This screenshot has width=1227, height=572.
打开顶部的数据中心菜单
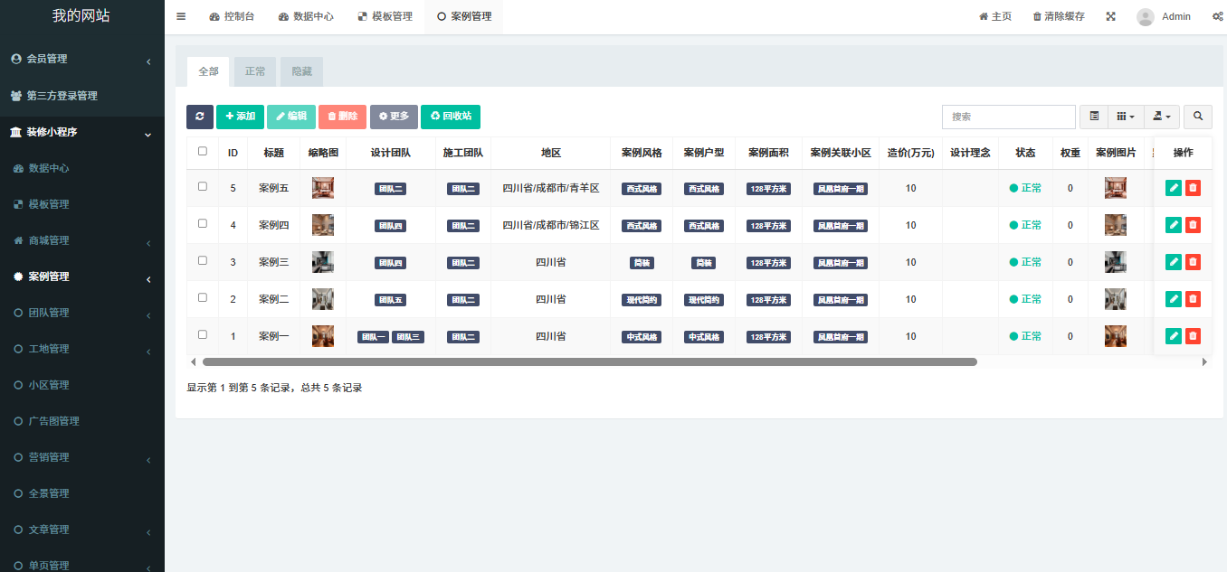pos(306,16)
